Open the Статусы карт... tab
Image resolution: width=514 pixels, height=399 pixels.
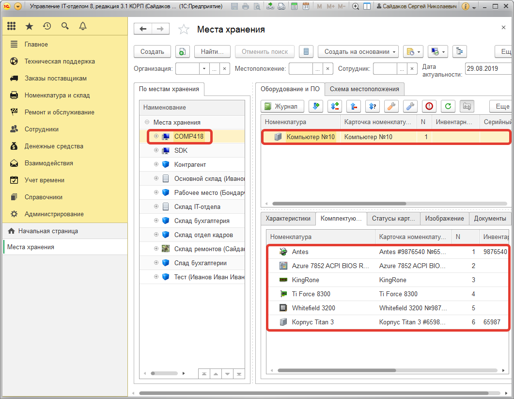(x=393, y=219)
